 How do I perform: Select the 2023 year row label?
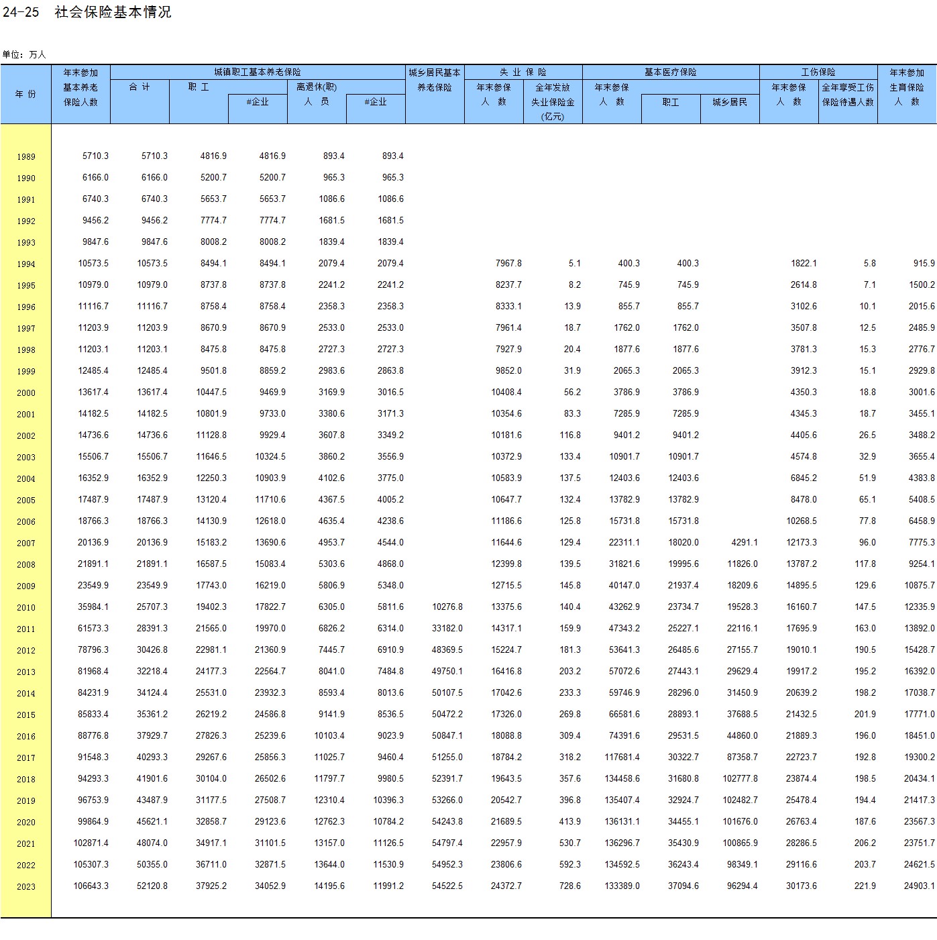[26, 887]
